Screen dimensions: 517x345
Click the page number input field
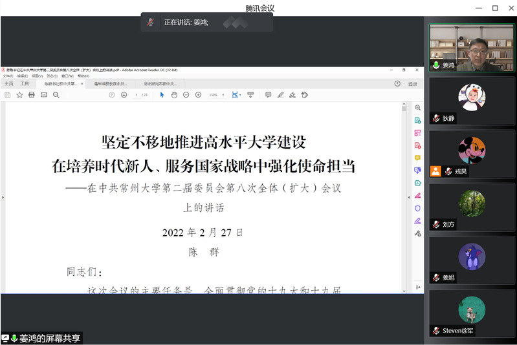(136, 95)
